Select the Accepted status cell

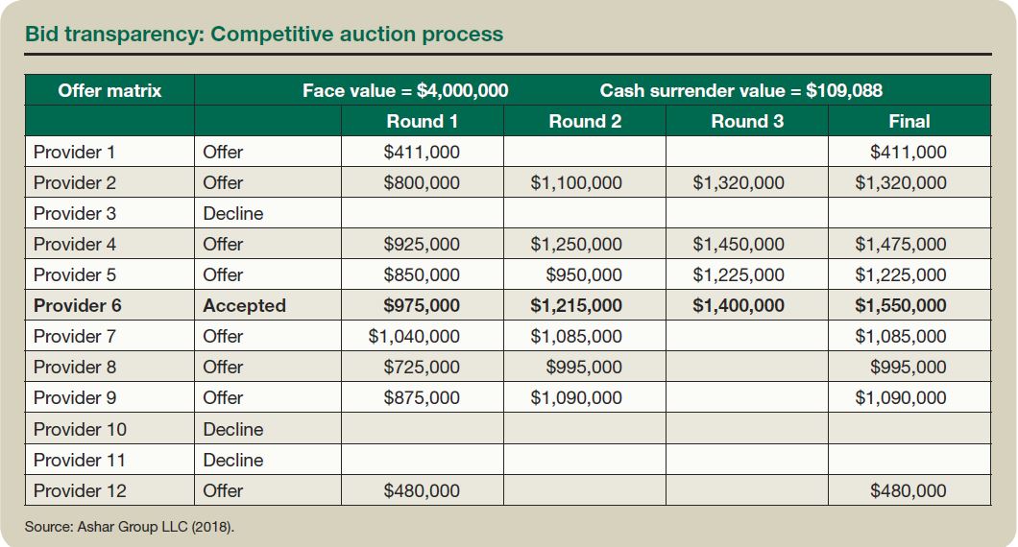point(244,306)
